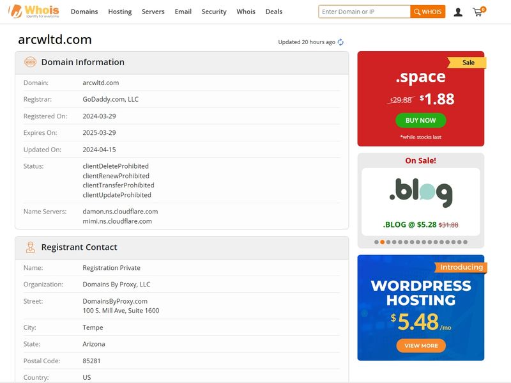This screenshot has height=383, width=511.
Task: Click the postal code 85281
Action: (91, 361)
